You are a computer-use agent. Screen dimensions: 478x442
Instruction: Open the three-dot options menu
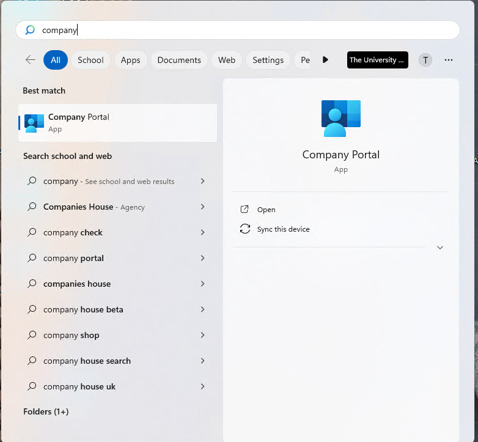point(449,60)
